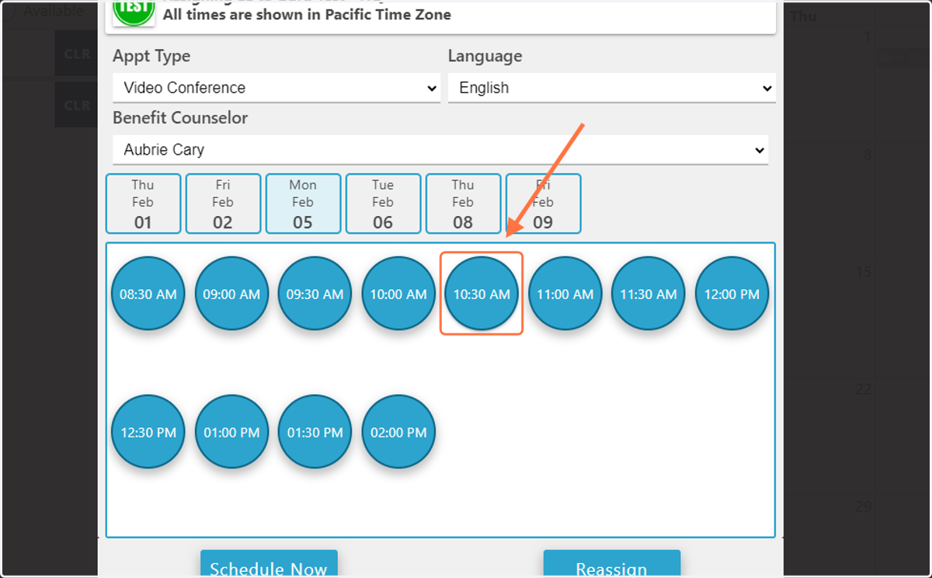Choose the 01:00 PM time slot

pos(231,432)
